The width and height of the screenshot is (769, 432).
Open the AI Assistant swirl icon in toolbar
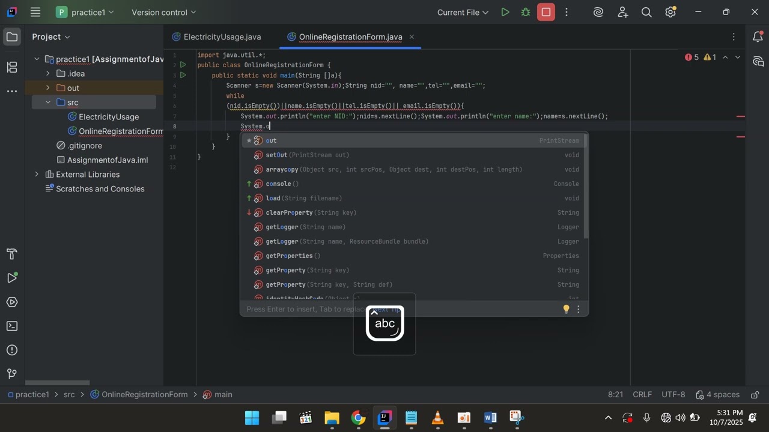point(598,12)
